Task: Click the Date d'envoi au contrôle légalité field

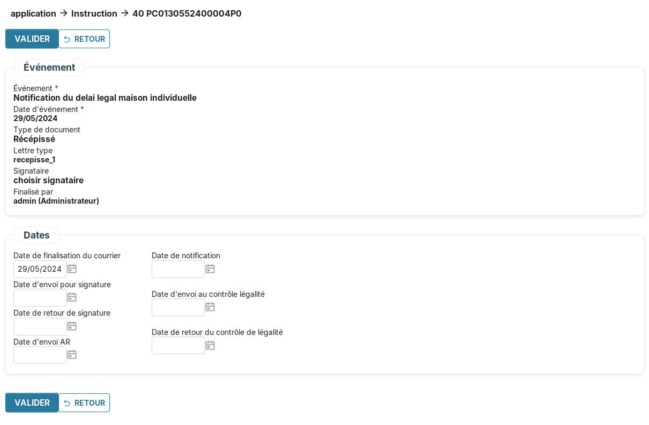Action: 178,307
